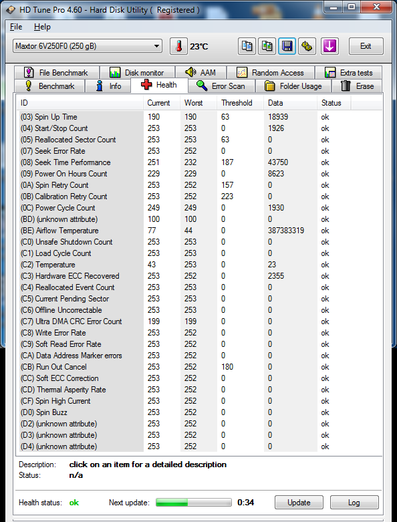The width and height of the screenshot is (397, 522).
Task: Select the (BD) unknown attribute row
Action: 199,219
